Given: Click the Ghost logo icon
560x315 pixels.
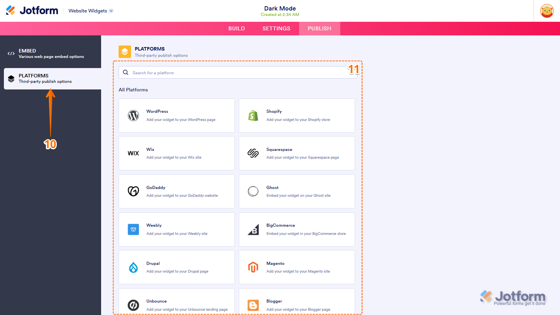Looking at the screenshot, I should tap(253, 191).
